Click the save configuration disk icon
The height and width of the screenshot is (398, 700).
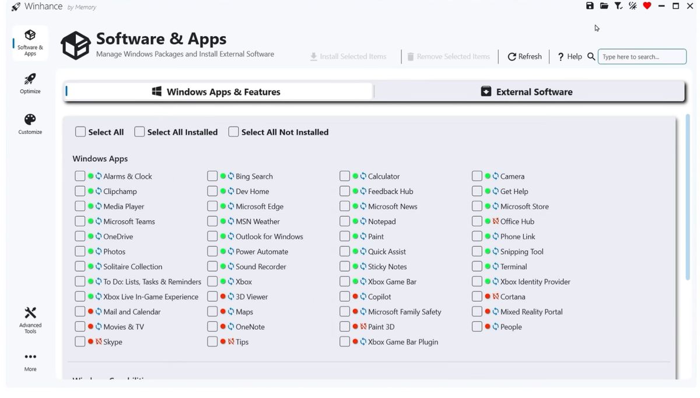[x=590, y=6]
